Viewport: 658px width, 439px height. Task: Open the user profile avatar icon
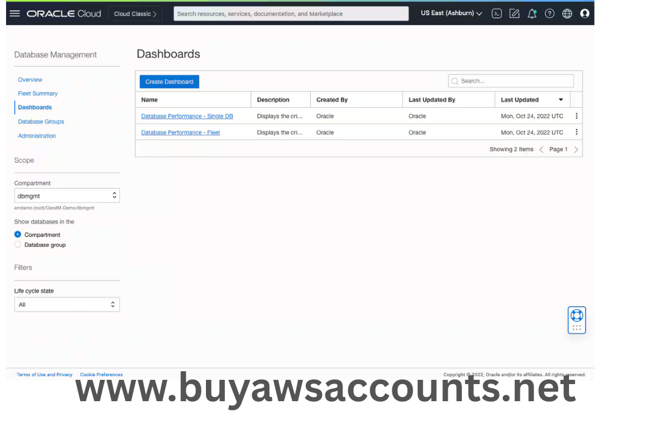584,13
